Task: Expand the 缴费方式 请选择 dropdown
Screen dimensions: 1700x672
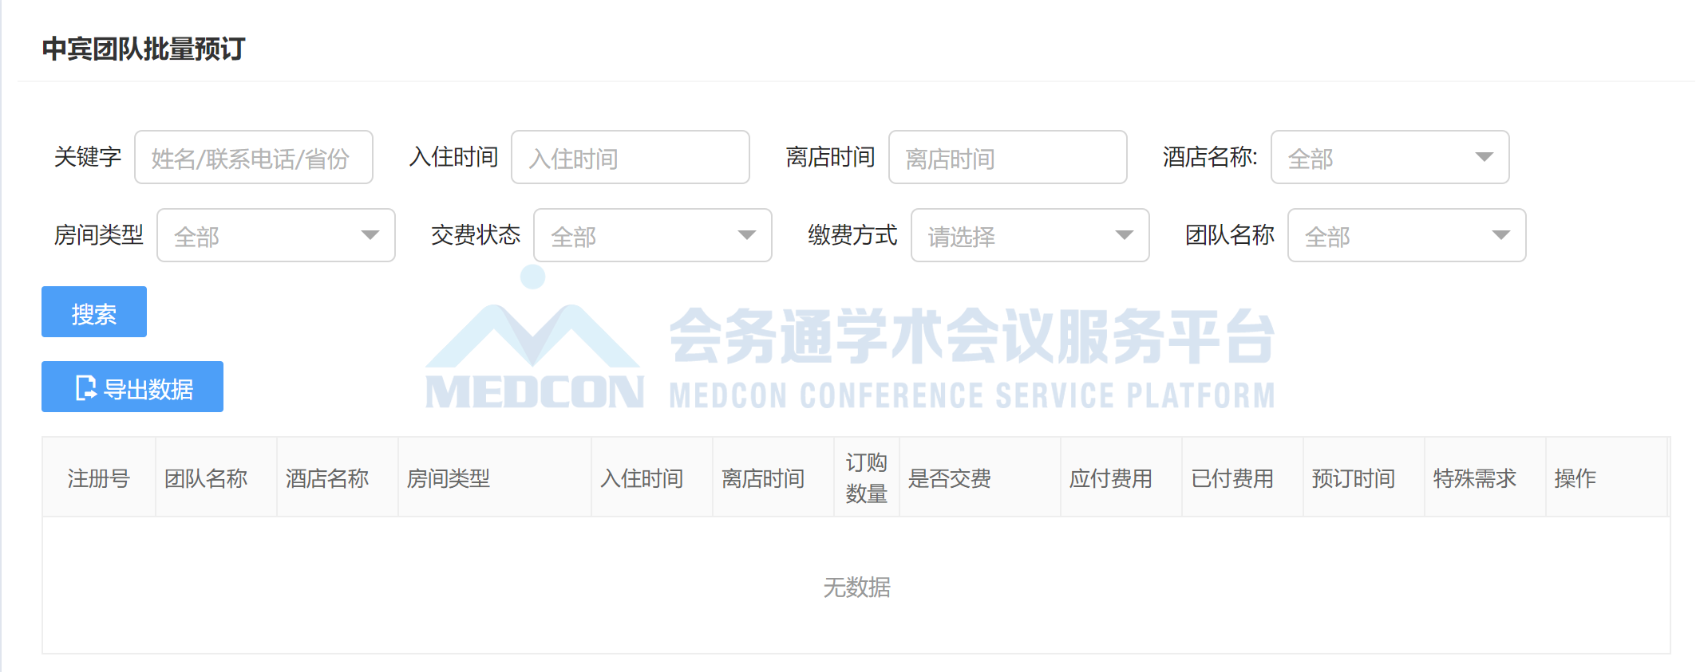Action: [1030, 235]
